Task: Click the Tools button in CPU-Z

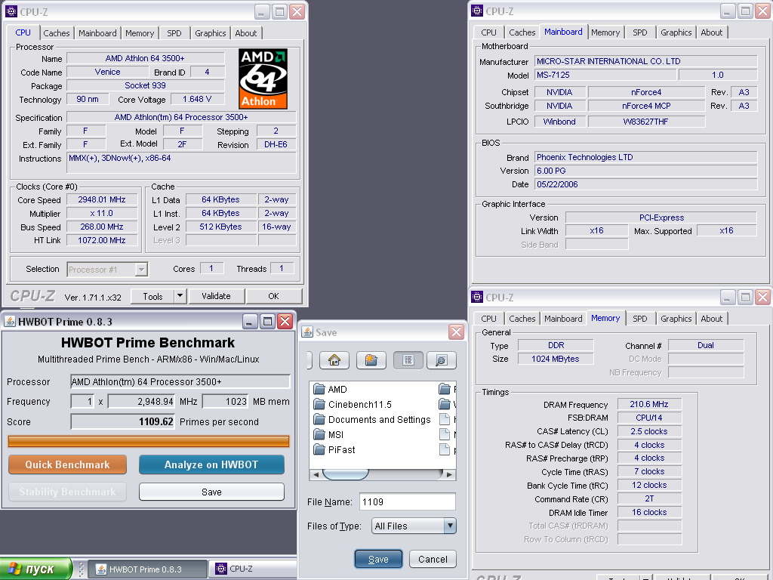Action: tap(152, 296)
